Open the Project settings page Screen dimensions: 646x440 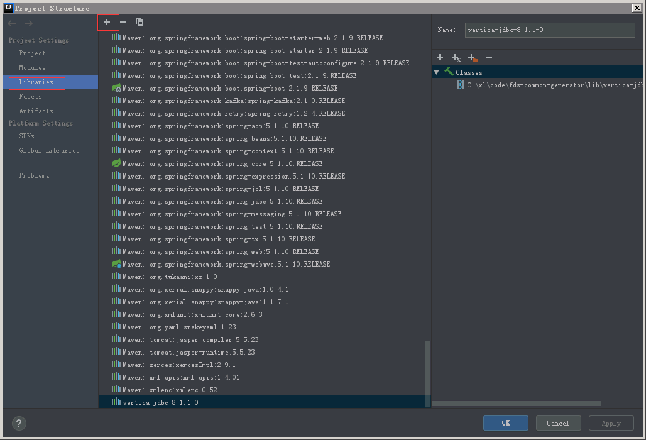point(32,53)
